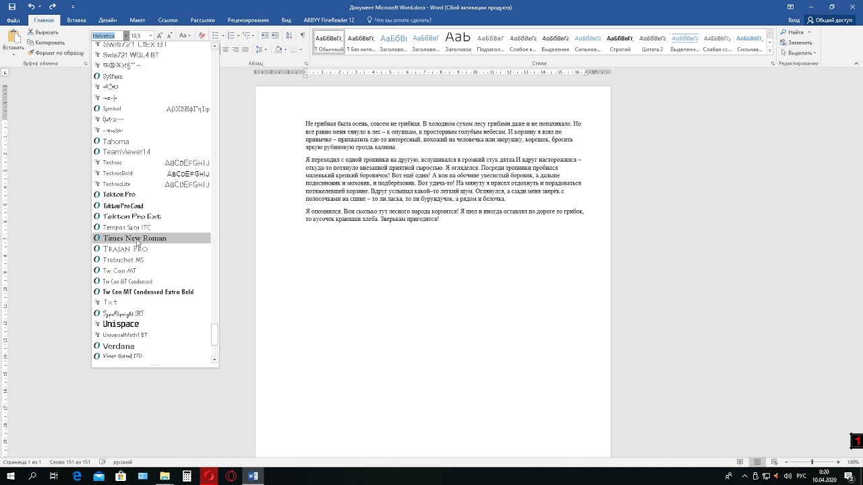Image resolution: width=863 pixels, height=485 pixels.
Task: Click Заменить replace button
Action: [796, 42]
